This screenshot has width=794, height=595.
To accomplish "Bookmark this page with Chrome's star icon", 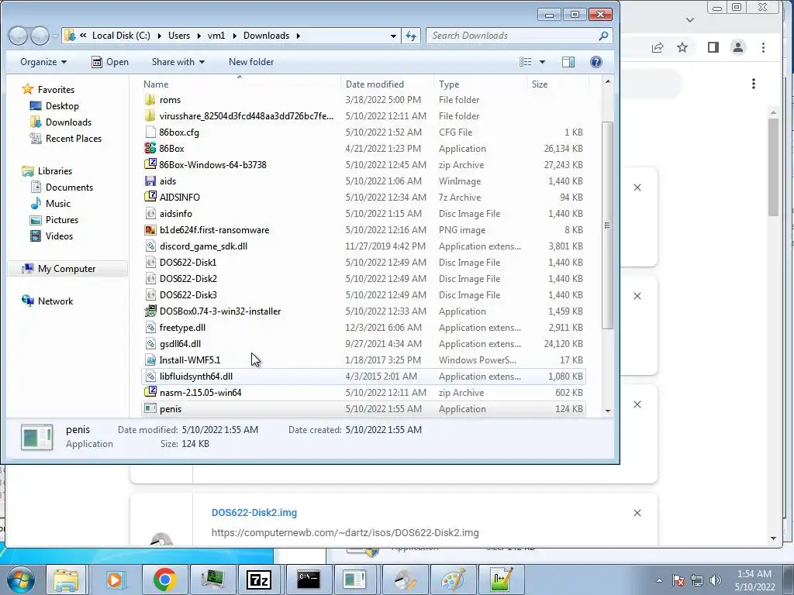I will click(x=682, y=47).
